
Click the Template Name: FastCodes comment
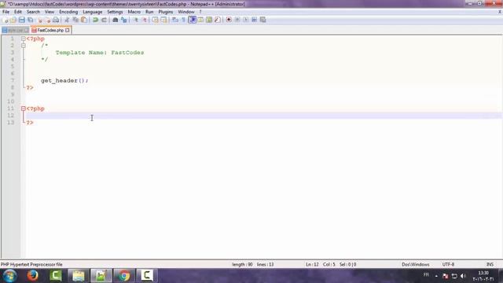[100, 53]
